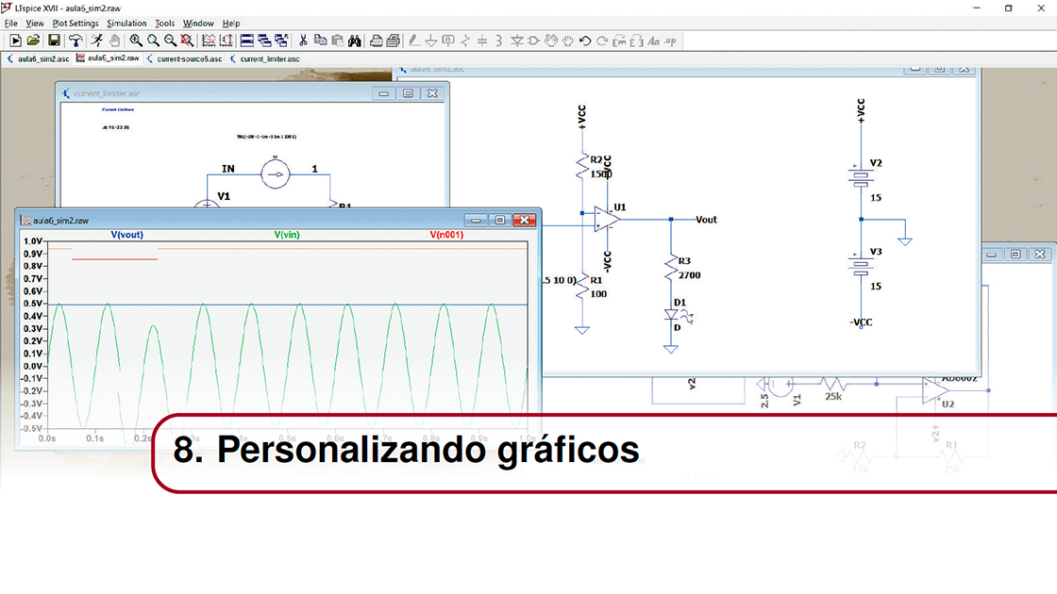This screenshot has width=1057, height=594.
Task: Click the Pan magnifier icon
Action: coord(153,41)
